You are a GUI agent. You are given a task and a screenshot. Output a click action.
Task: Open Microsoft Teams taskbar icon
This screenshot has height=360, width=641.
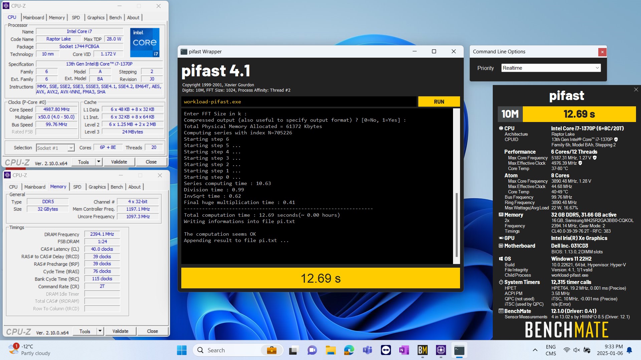click(x=367, y=350)
